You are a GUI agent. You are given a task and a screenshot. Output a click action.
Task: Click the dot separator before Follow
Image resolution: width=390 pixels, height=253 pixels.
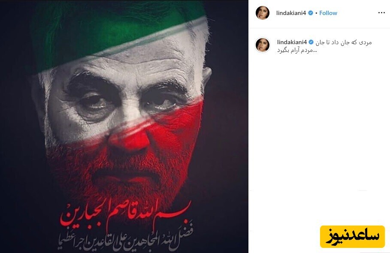click(x=316, y=13)
